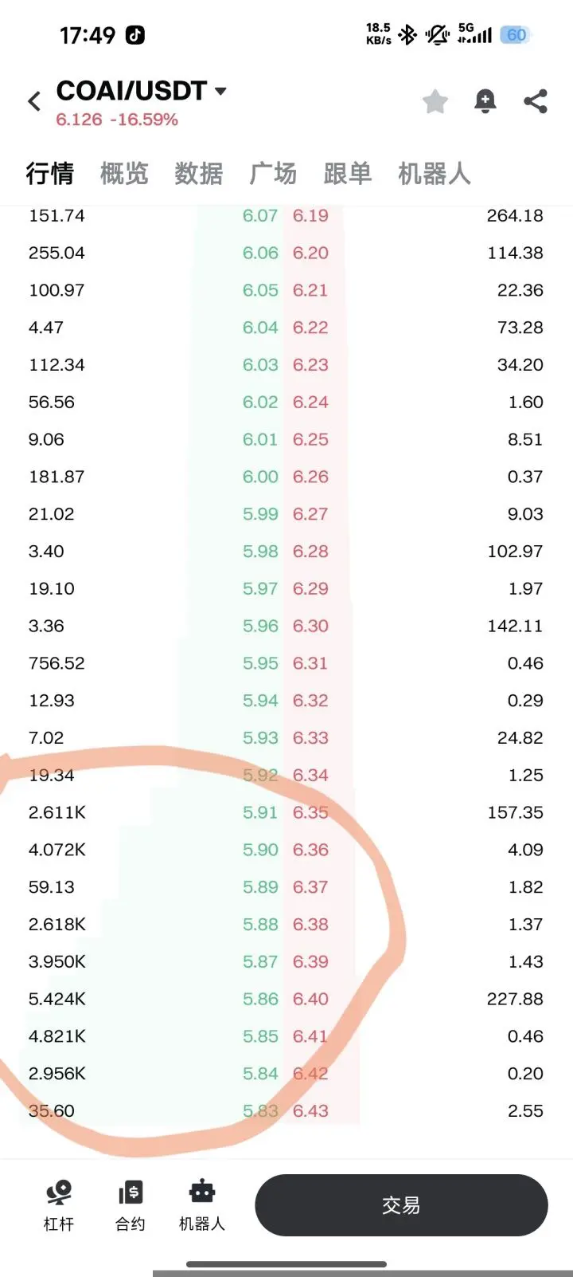Switch to the 概览 tab
The width and height of the screenshot is (573, 1277).
124,173
